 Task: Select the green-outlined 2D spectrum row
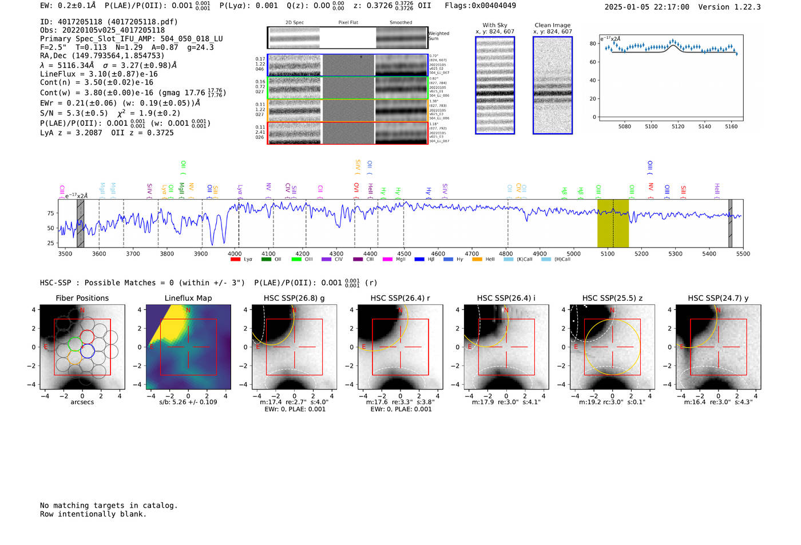point(347,88)
